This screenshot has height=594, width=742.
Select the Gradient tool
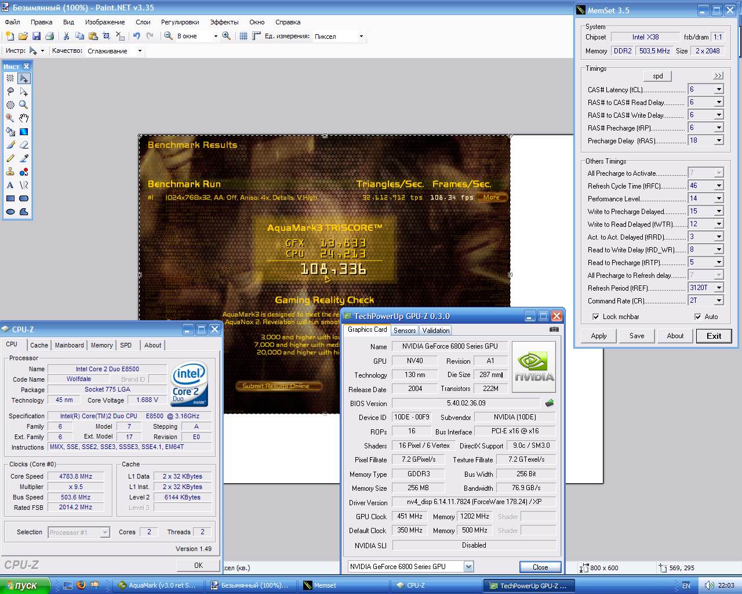coord(24,132)
